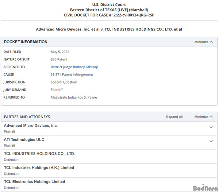Select ATI Technologies ULC party name
The image size is (219, 192).
click(24, 140)
